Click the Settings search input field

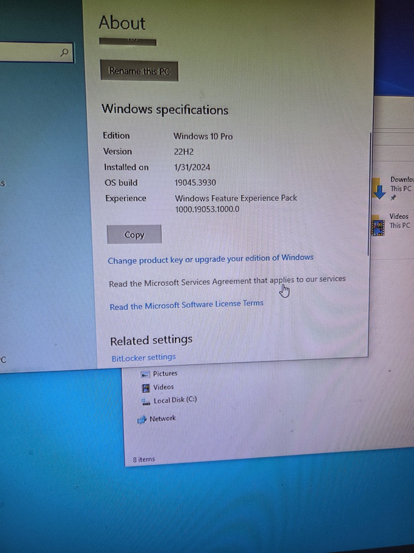tap(36, 53)
